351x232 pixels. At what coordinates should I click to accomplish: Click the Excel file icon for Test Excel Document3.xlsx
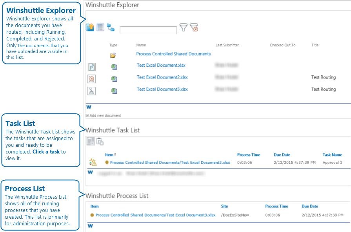[114, 91]
